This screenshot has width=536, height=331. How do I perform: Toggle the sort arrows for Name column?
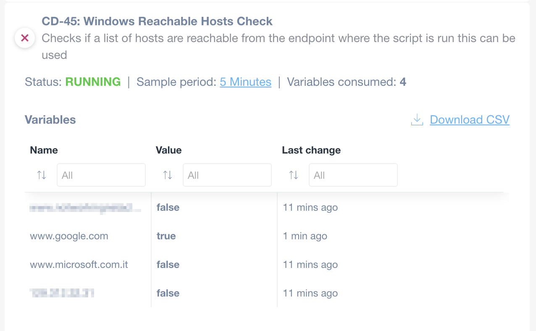[x=42, y=175]
